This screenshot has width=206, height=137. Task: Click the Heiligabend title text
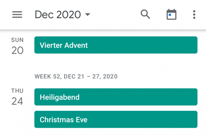60,97
